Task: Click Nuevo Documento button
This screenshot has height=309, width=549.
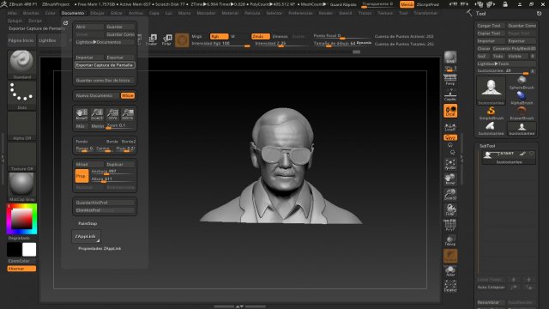Action: (x=97, y=95)
